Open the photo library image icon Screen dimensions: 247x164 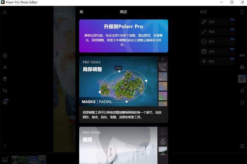click(5, 160)
